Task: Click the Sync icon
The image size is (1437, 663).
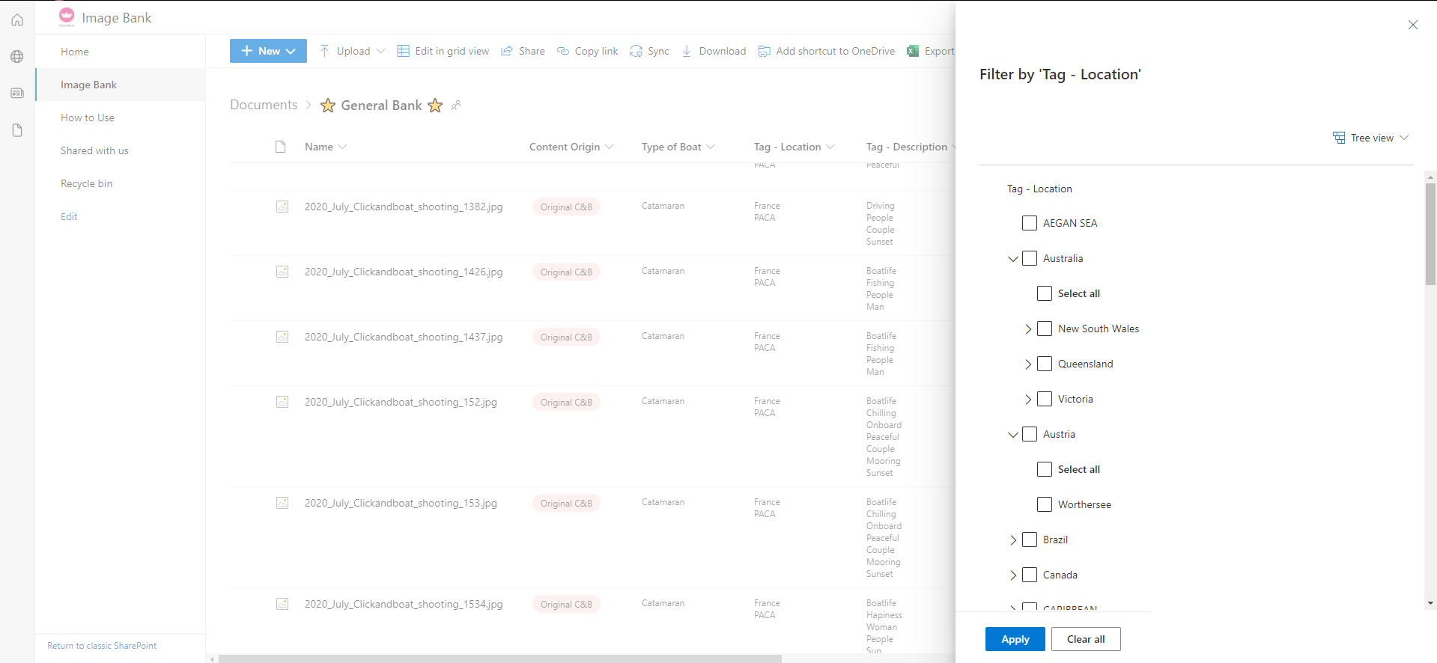Action: pos(636,51)
